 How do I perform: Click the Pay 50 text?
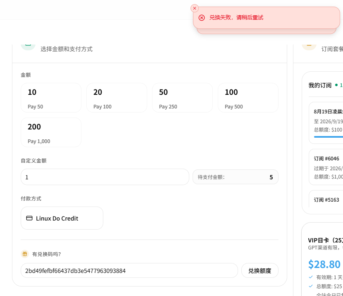point(36,107)
